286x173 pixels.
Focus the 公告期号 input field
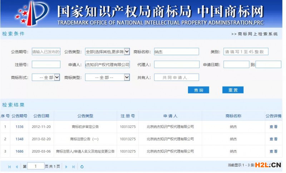coord(46,52)
